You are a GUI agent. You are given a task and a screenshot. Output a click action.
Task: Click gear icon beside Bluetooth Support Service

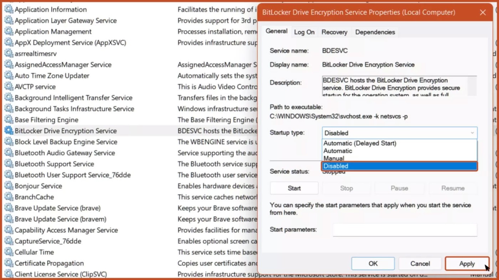[x=9, y=164]
